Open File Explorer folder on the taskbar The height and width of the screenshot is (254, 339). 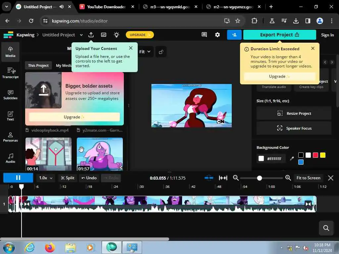coord(71,248)
